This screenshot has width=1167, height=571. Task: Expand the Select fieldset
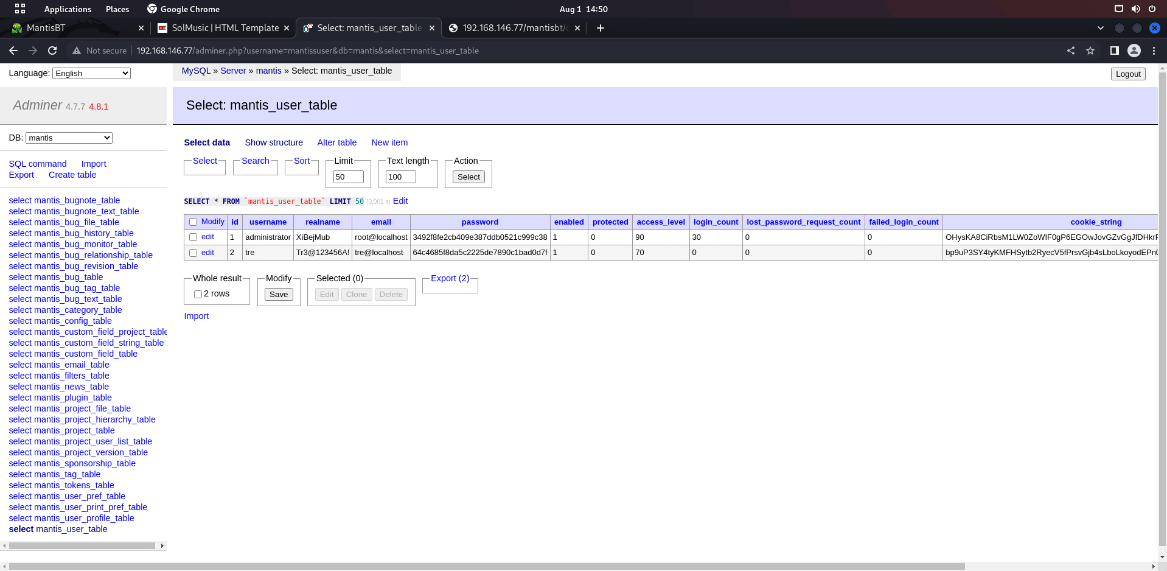[x=205, y=161]
